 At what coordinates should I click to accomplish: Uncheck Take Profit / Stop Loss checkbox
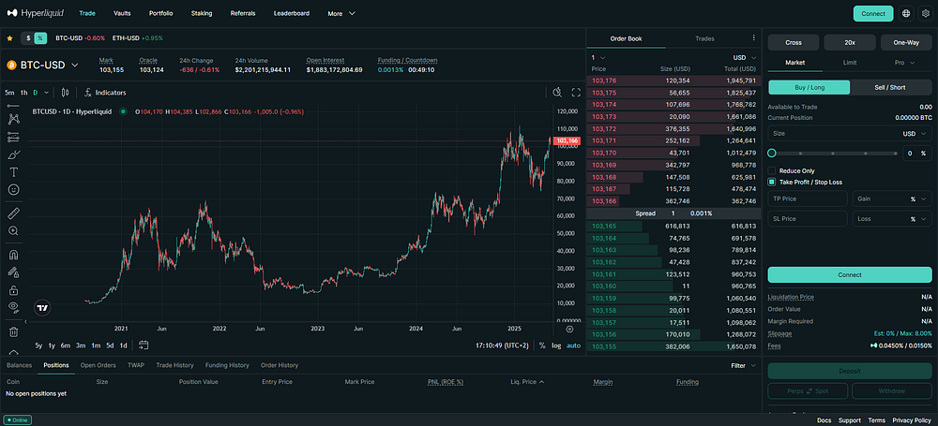click(772, 183)
